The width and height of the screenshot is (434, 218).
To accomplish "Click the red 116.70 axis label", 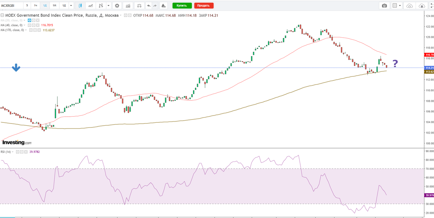I will (429, 54).
